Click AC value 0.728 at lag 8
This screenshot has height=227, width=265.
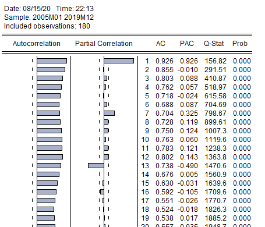[164, 122]
